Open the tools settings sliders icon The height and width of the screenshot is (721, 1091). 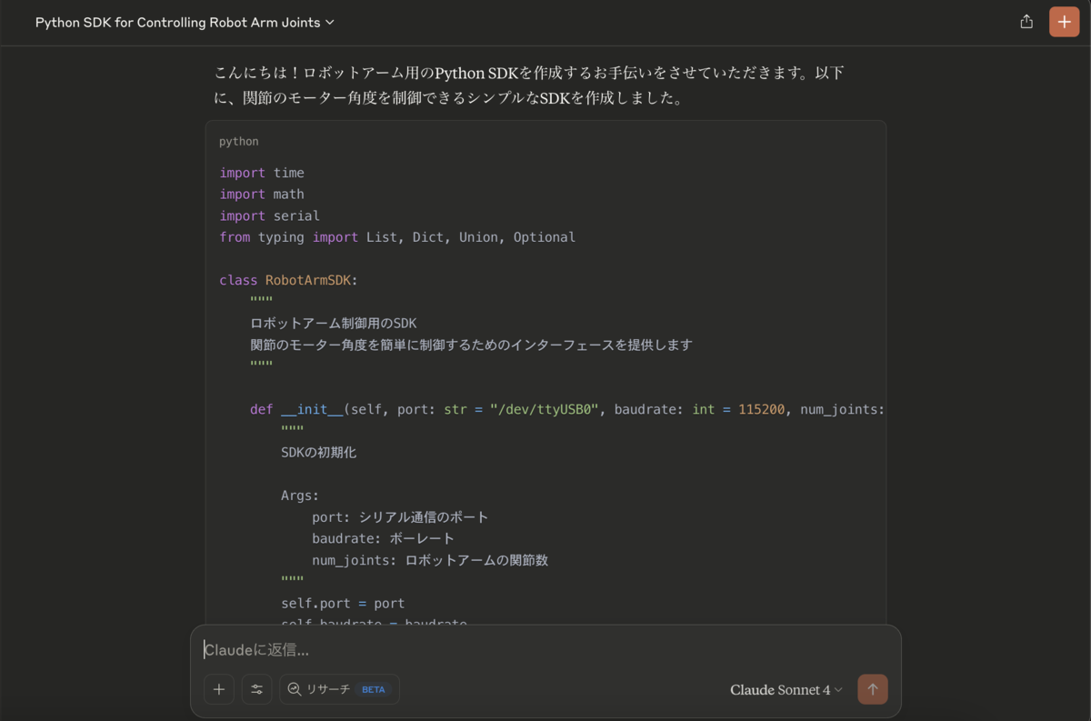257,689
